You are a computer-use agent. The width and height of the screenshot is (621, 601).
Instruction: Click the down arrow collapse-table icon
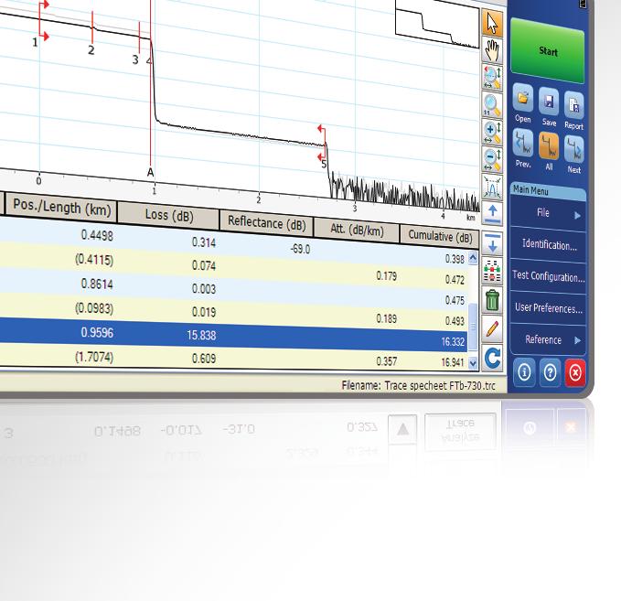[x=492, y=243]
